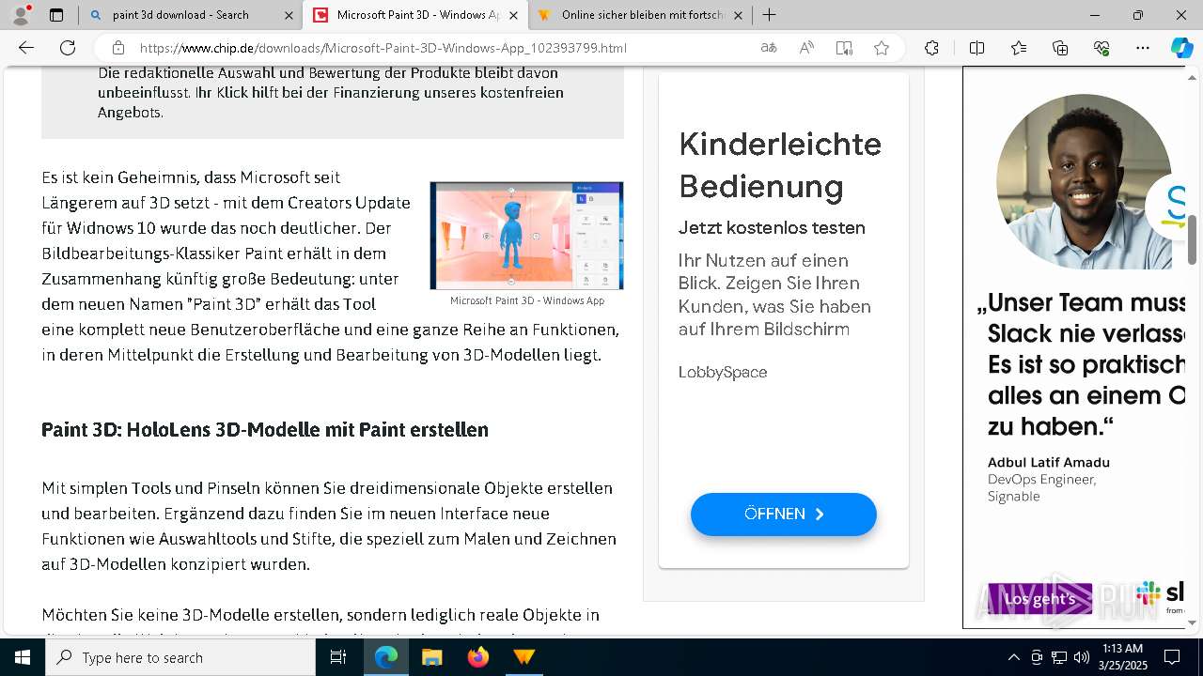Select the Microsoft Paint 3D tab
This screenshot has width=1203, height=676.
click(x=417, y=15)
